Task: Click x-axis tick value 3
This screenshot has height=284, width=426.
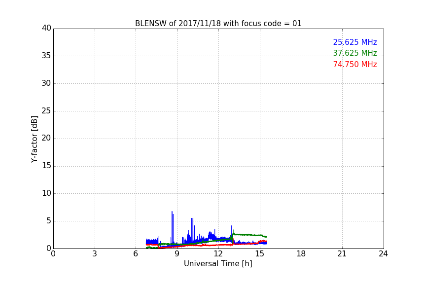Action: pyautogui.click(x=95, y=254)
